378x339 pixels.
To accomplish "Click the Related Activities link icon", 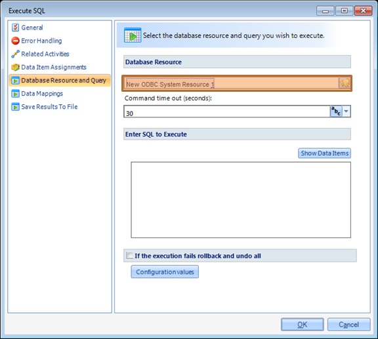I will tap(15, 54).
